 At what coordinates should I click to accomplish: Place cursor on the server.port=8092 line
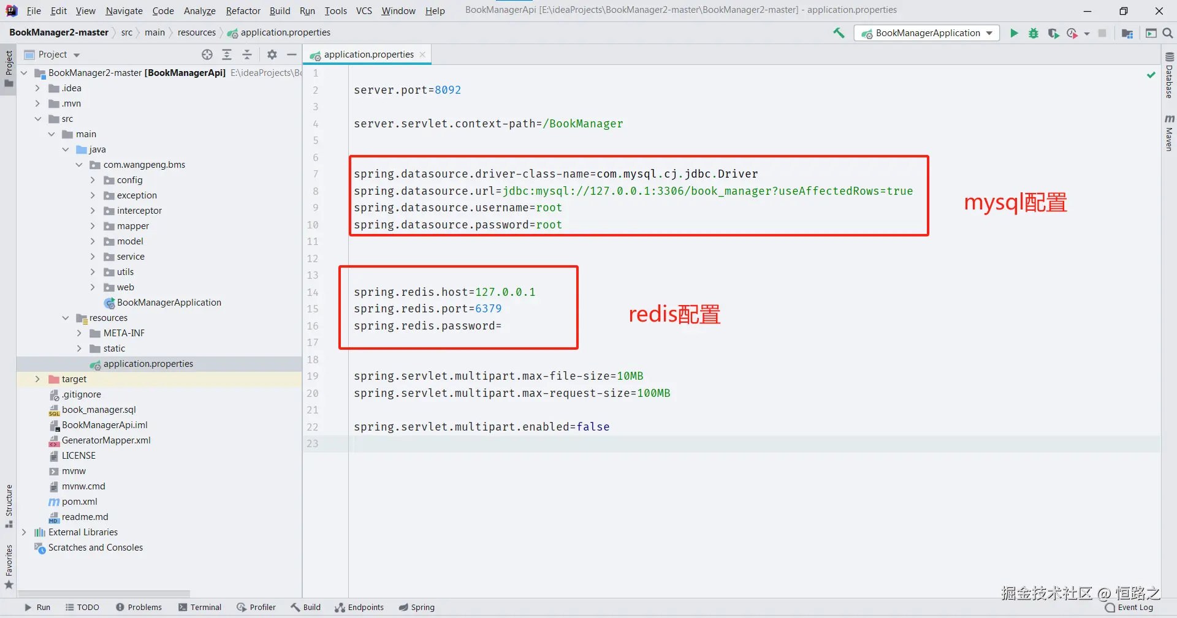coord(407,90)
